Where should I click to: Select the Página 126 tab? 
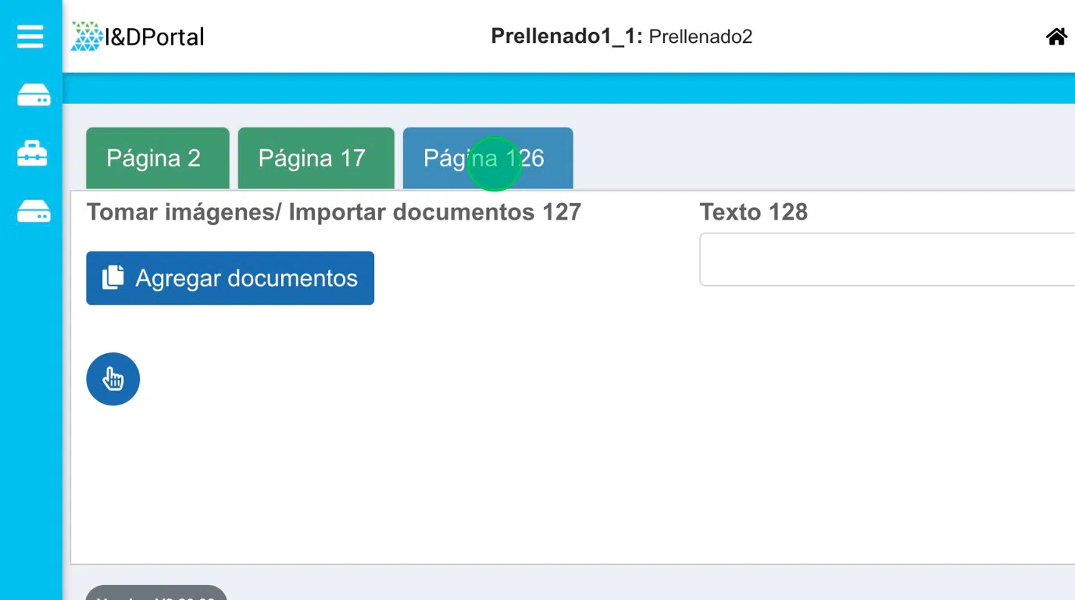[487, 159]
